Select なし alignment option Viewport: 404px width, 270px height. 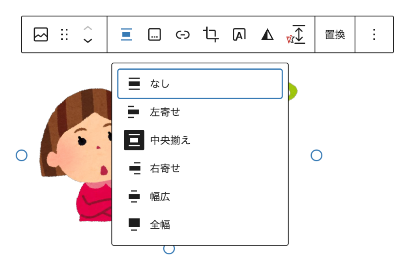(200, 84)
